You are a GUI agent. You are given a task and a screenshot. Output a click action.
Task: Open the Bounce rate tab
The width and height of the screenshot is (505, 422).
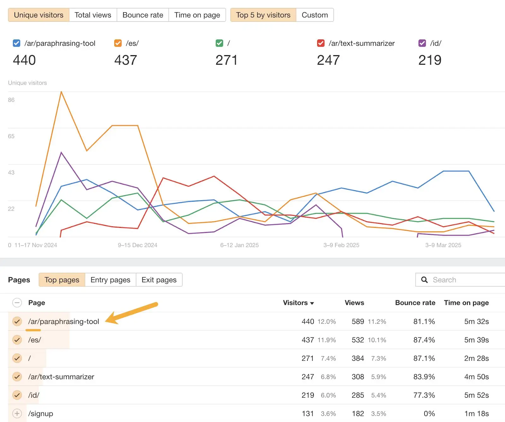(x=143, y=15)
